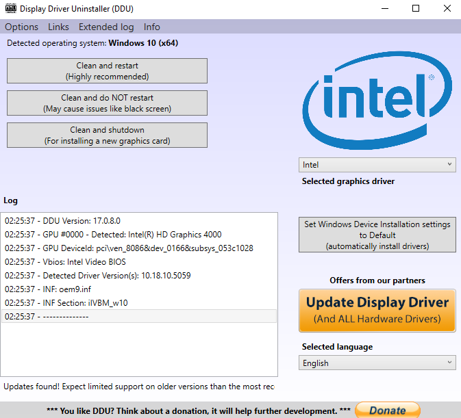Open the Links menu
Screen dimensions: 461x418
pos(58,27)
